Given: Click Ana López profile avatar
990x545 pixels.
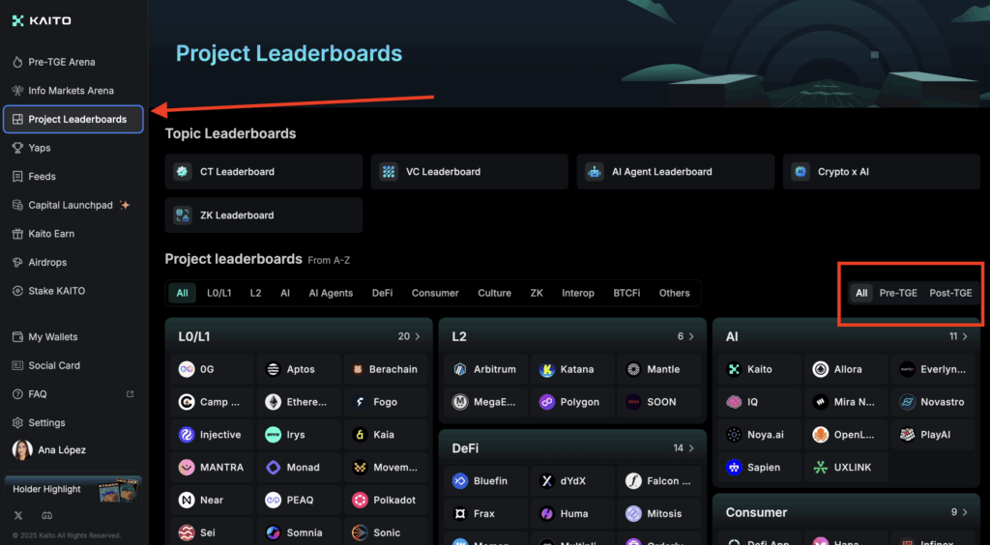Looking at the screenshot, I should point(21,450).
